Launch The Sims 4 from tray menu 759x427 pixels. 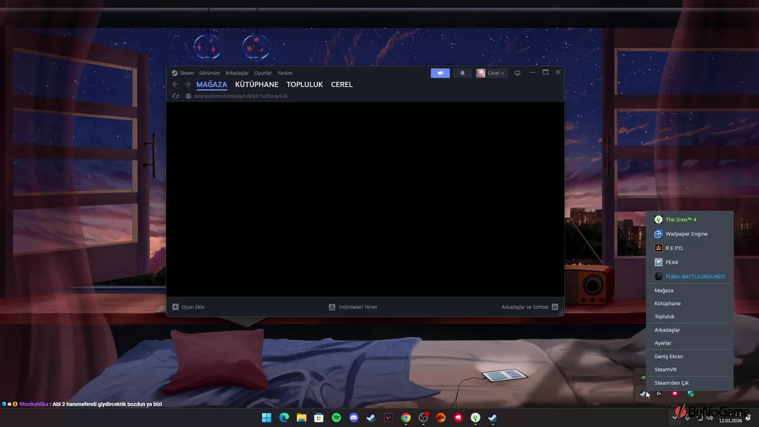click(690, 219)
